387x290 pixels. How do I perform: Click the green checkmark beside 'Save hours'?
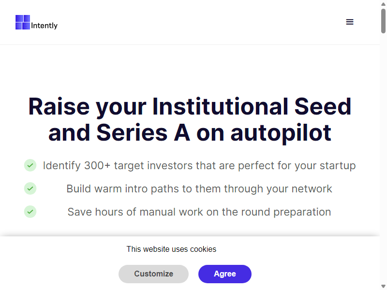(x=30, y=212)
